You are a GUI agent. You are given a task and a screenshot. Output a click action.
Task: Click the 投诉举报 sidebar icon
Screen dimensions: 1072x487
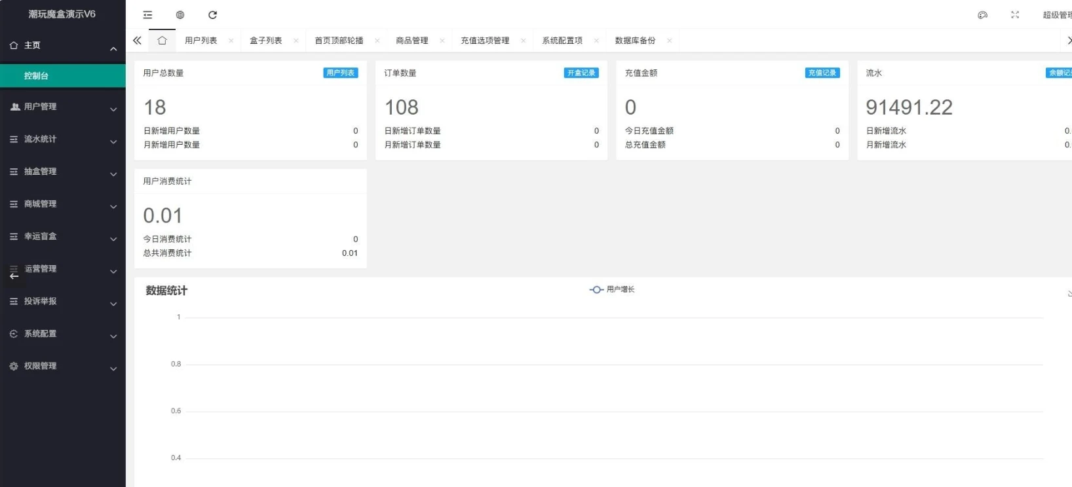(14, 301)
